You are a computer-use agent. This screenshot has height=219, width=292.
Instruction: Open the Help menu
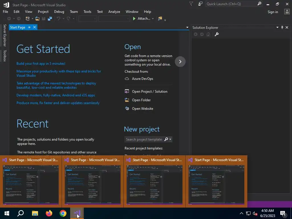tap(147, 11)
